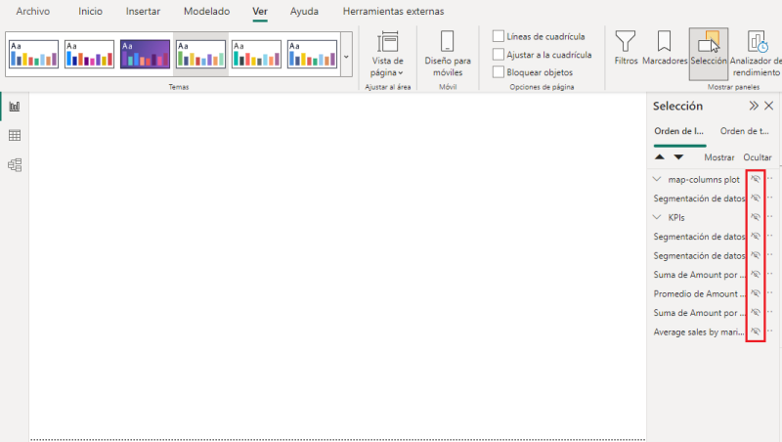Image resolution: width=782 pixels, height=442 pixels.
Task: Open Model view in left sidebar
Action: [x=15, y=164]
